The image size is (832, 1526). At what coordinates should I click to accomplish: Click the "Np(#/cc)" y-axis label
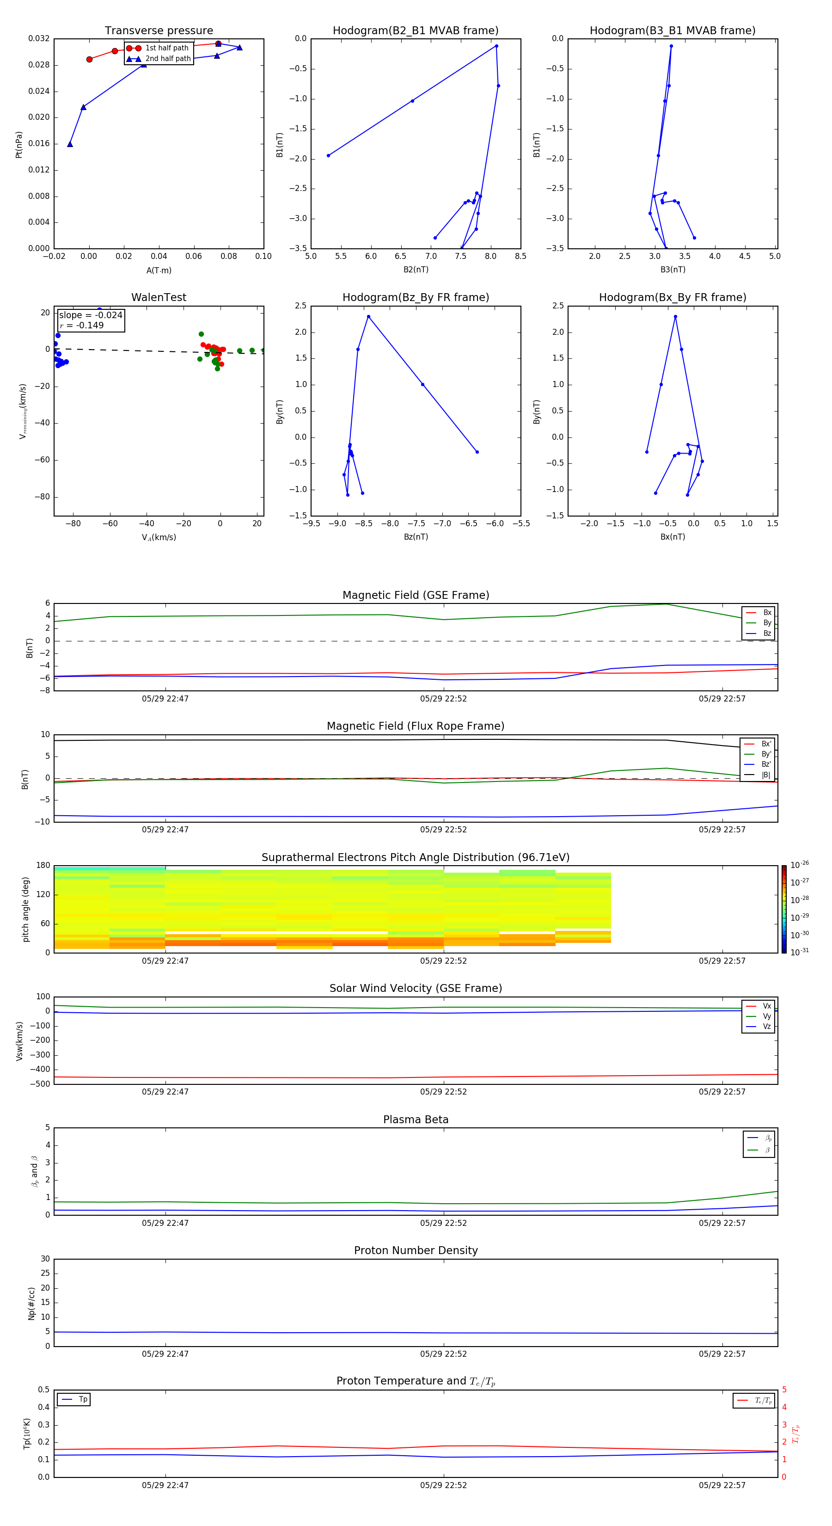pos(31,1303)
